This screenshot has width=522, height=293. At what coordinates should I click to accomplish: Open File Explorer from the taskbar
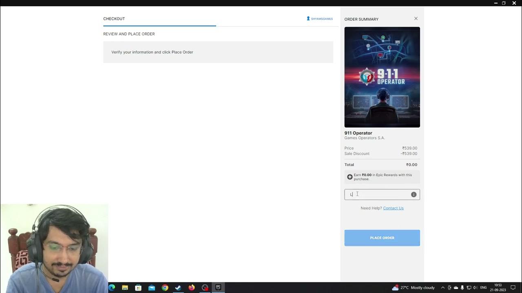click(x=125, y=288)
